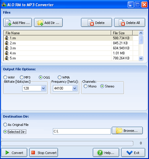Screen dimensions: 149x159
Task: Select the 2.rm file name
Action: (13, 43)
